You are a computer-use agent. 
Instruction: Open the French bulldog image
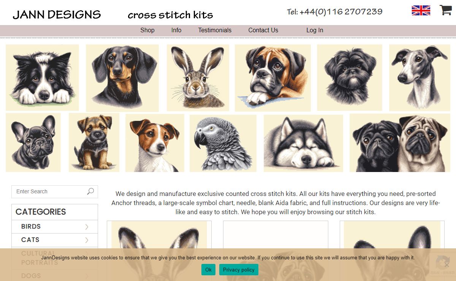pos(33,142)
